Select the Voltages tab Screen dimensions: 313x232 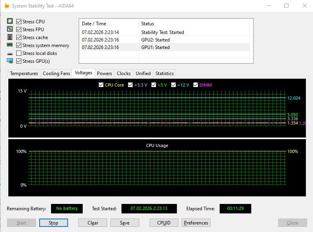(x=83, y=73)
